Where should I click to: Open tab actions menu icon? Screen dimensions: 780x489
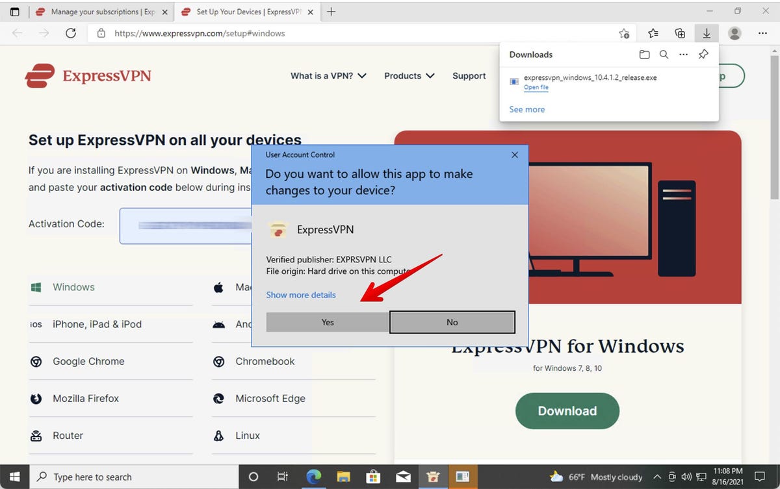pos(15,12)
